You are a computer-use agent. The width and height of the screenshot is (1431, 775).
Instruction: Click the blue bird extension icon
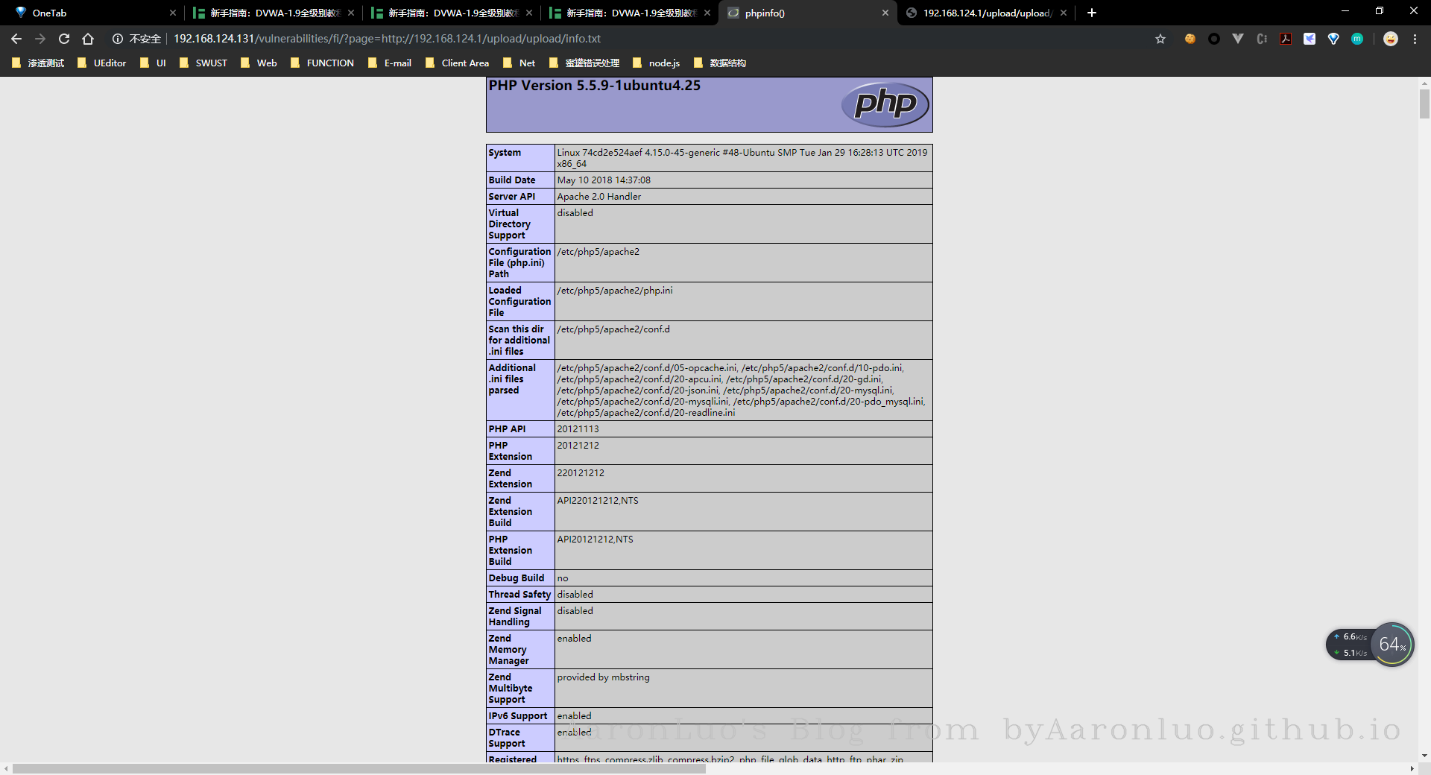pyautogui.click(x=1310, y=39)
